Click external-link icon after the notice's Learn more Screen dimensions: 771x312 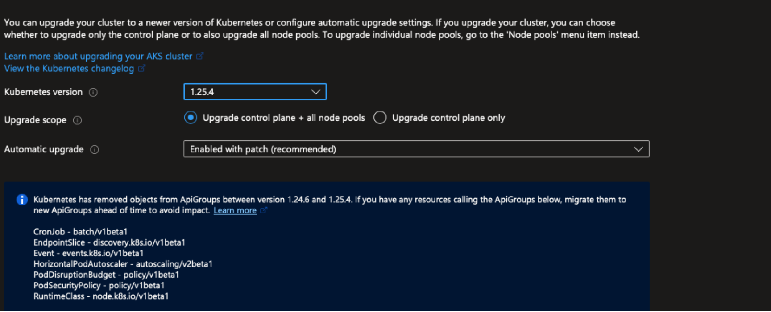pos(264,210)
